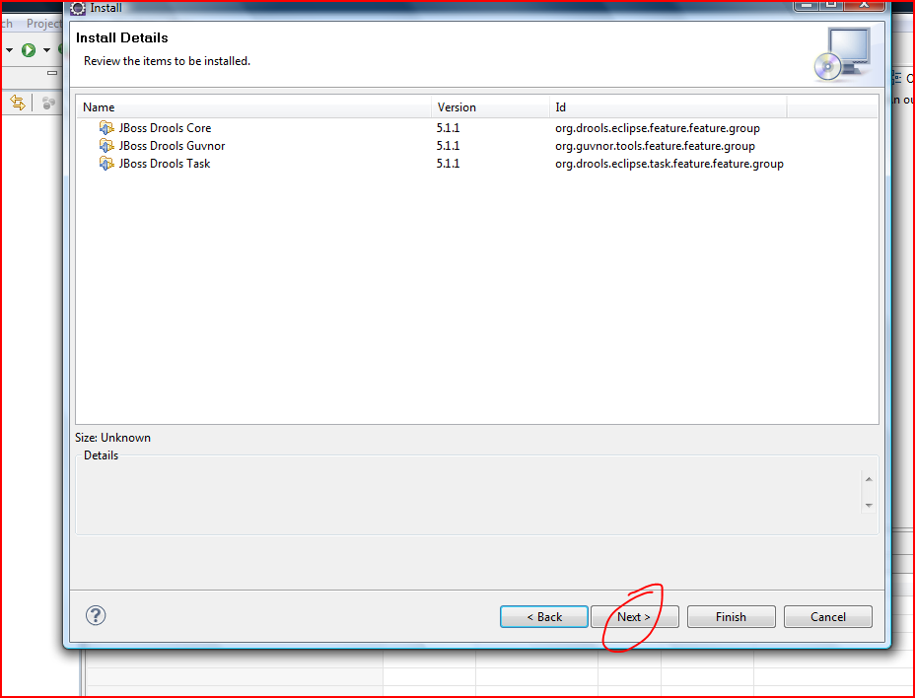915x698 pixels.
Task: Click Finish to complete installation
Action: 732,617
